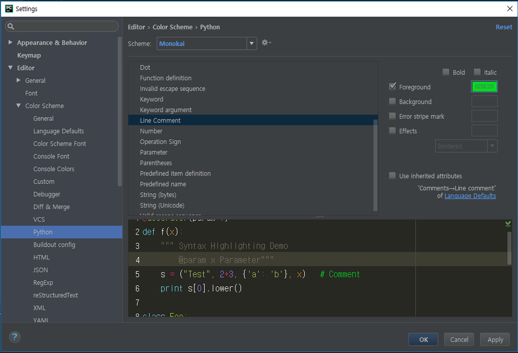
Task: Select Language Defaults under Color Scheme
Action: [59, 131]
